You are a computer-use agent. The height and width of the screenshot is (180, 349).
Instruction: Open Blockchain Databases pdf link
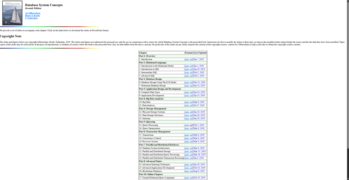[x=191, y=171]
